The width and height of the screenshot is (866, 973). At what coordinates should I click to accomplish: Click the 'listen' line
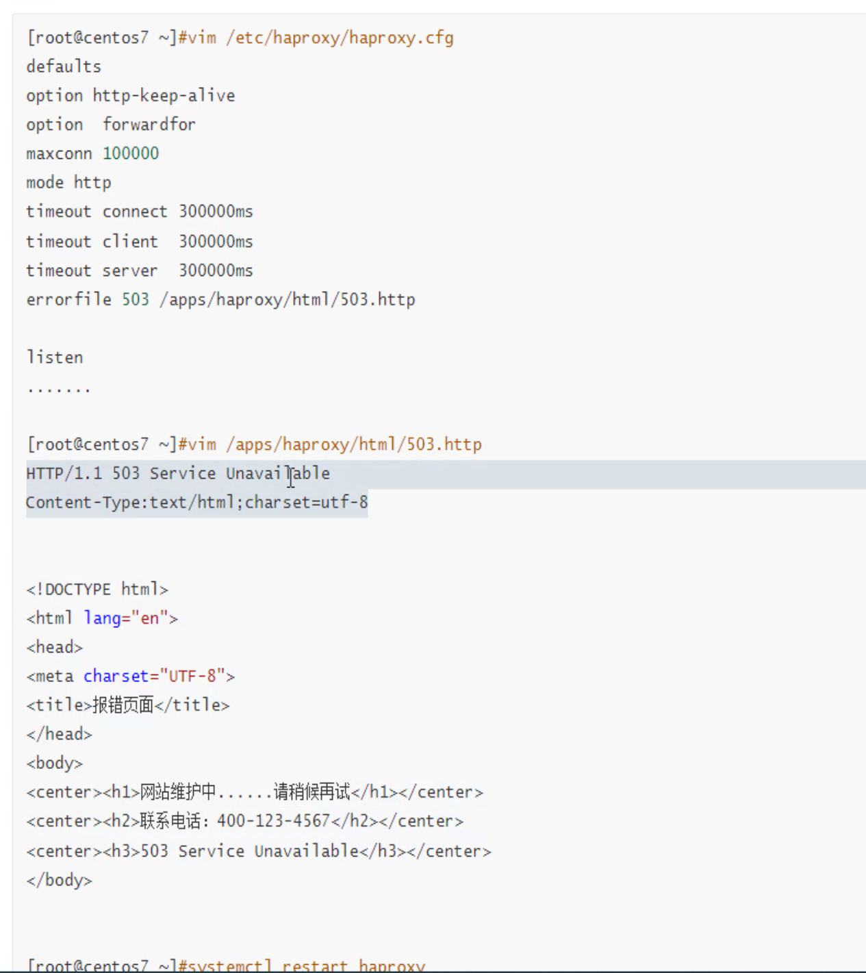click(x=55, y=357)
